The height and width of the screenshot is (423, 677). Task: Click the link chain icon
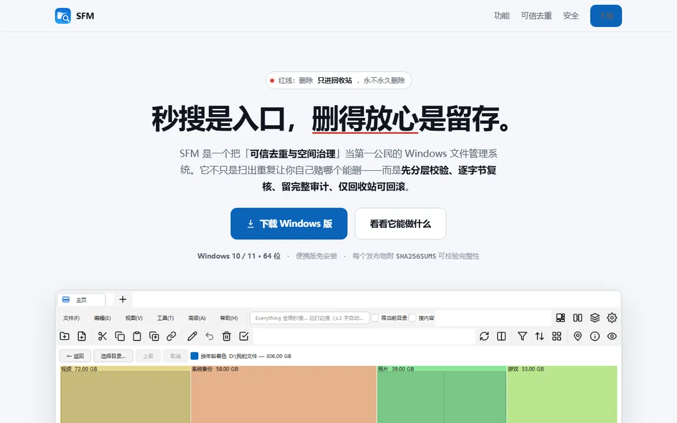(171, 336)
